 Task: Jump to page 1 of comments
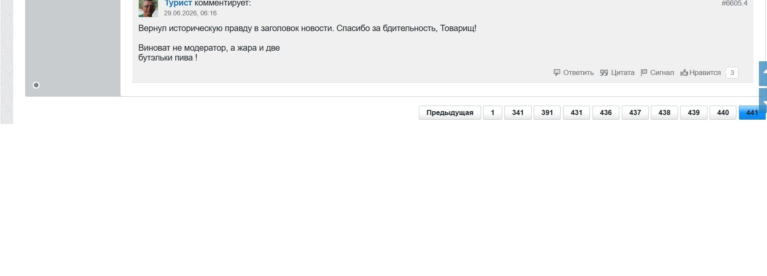pos(492,113)
